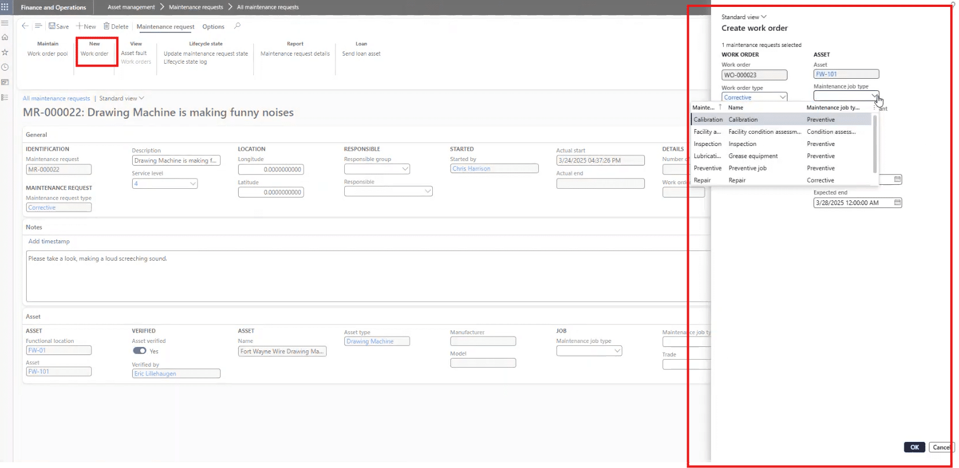Open Recent clock icon in sidebar
Screen dimensions: 959x468
[x=5, y=67]
